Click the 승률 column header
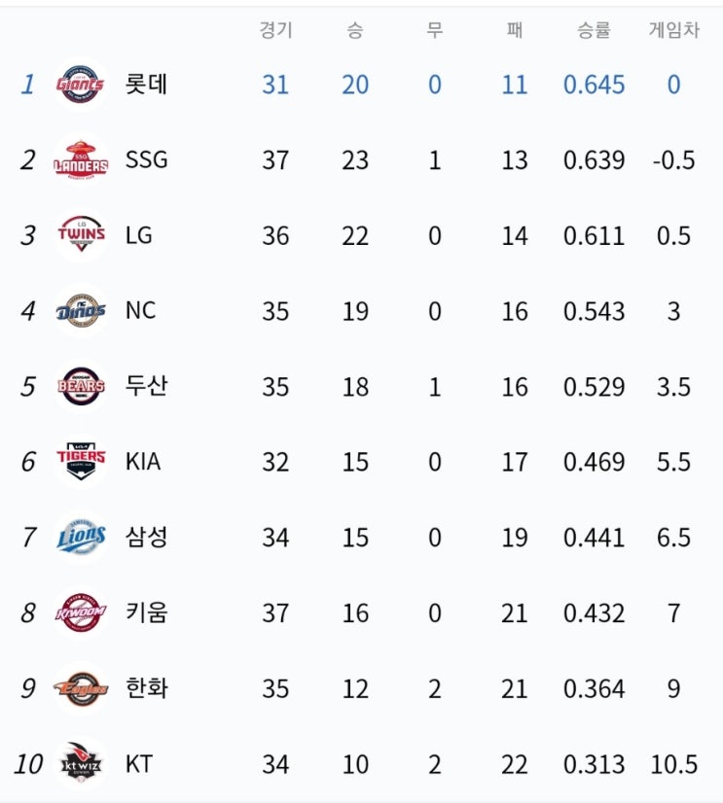This screenshot has height=803, width=723. pos(594,30)
